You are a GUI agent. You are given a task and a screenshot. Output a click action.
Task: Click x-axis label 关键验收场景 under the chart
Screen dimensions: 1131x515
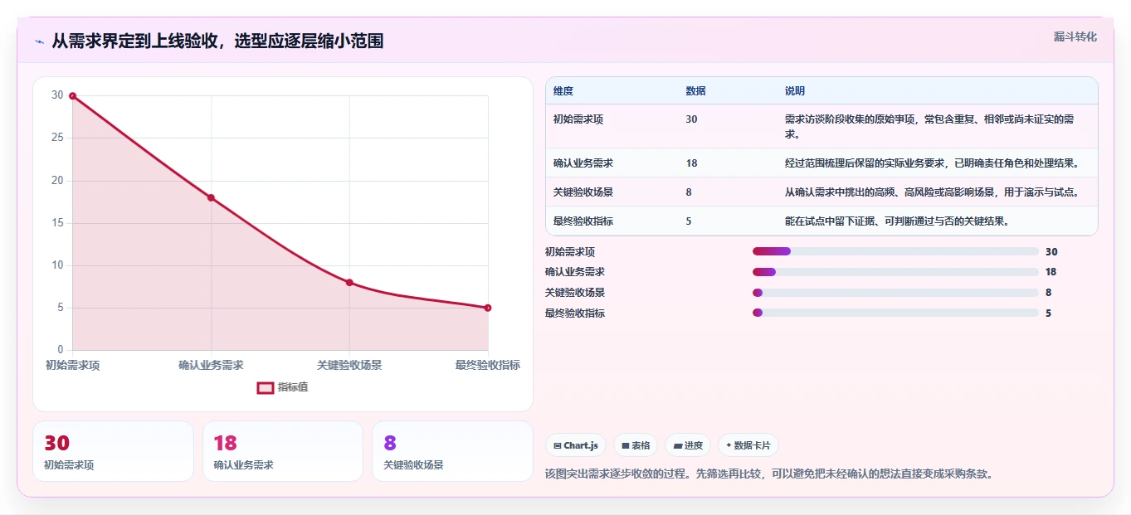(349, 365)
